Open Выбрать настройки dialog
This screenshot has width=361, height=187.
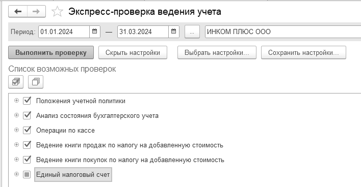pos(217,52)
